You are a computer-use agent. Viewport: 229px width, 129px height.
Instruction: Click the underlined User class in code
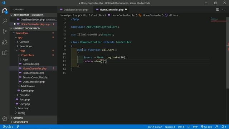pyautogui.click(x=100, y=57)
